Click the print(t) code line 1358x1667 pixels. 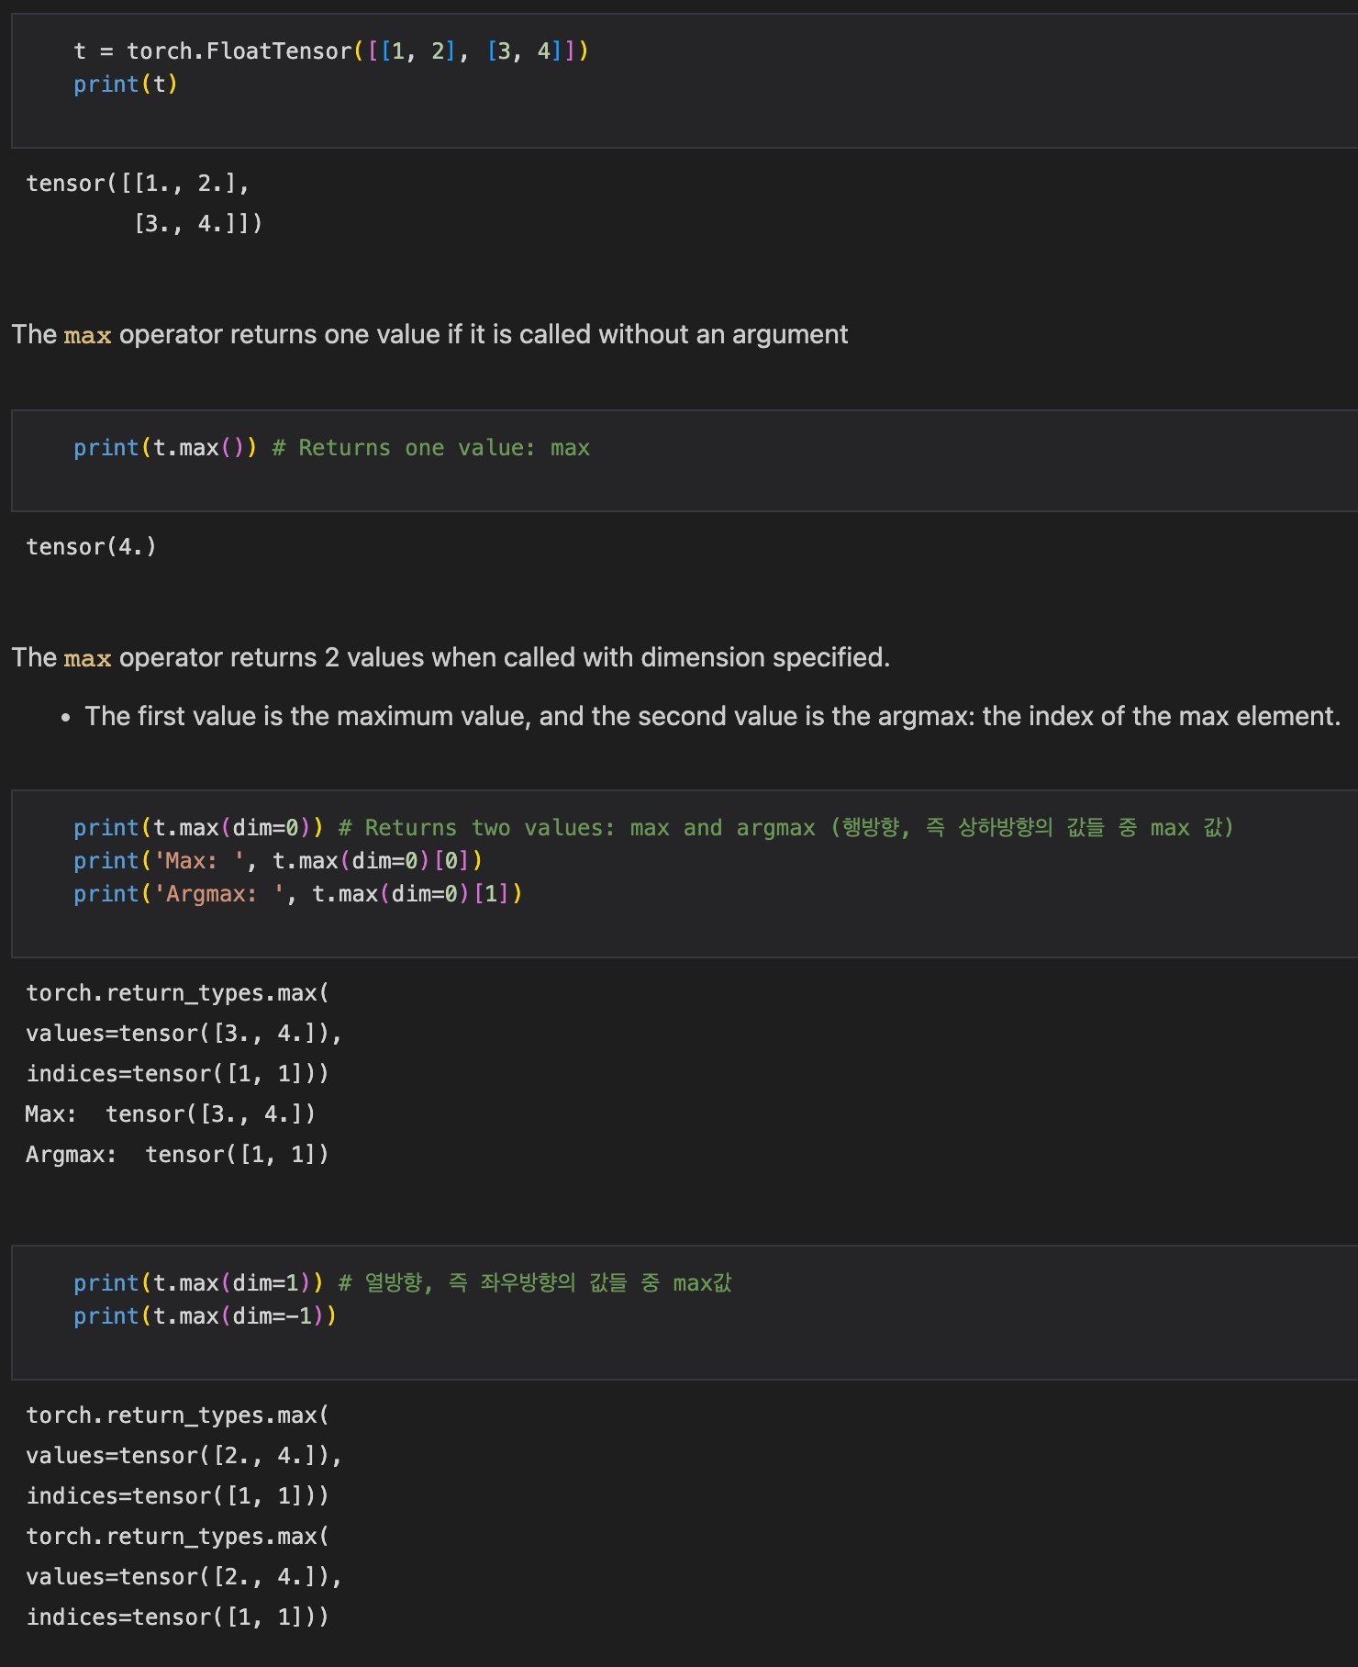(x=126, y=84)
